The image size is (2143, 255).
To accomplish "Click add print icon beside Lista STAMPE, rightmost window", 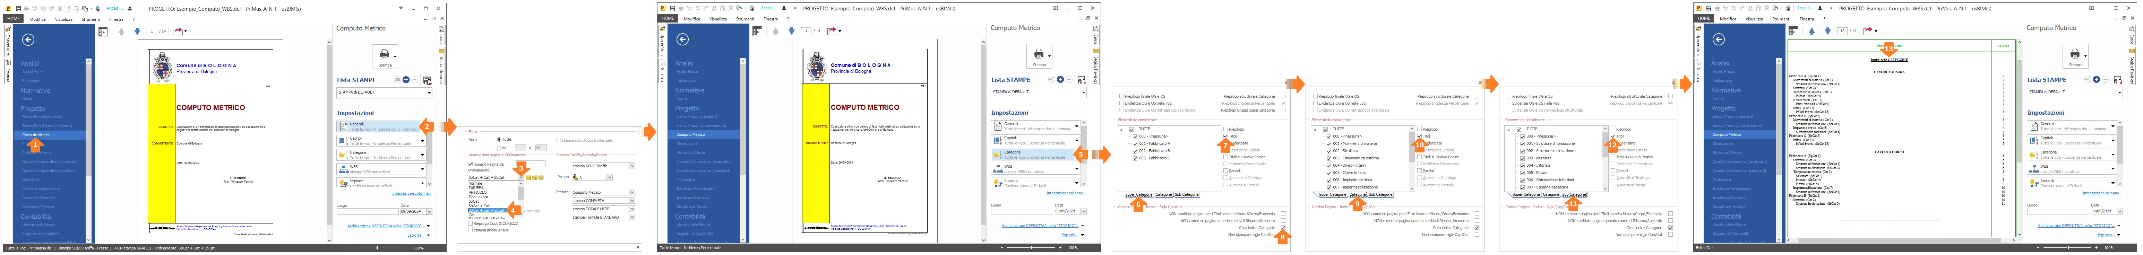I will (x=2097, y=80).
